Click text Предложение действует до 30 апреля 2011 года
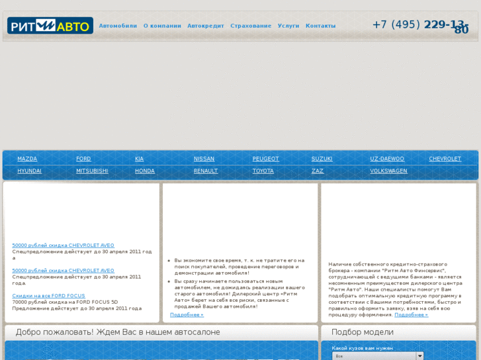 (x=77, y=308)
